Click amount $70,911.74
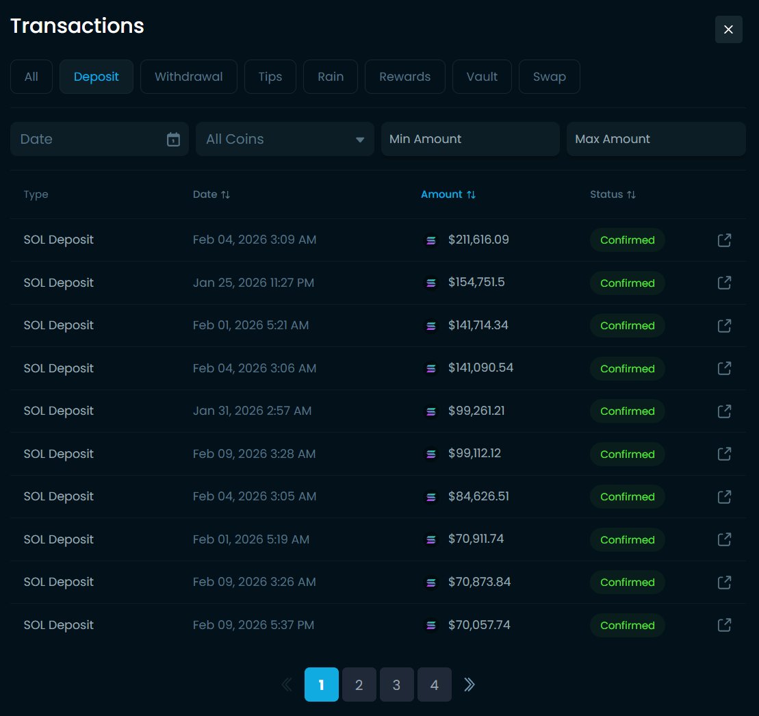This screenshot has width=759, height=716. pyautogui.click(x=476, y=539)
